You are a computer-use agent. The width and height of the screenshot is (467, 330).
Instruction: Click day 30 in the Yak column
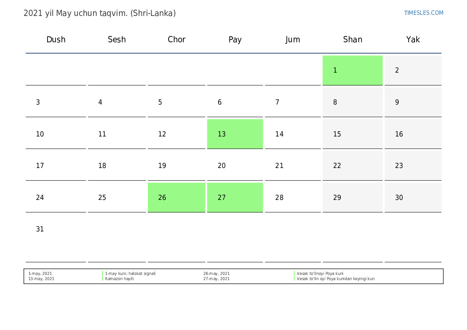(413, 198)
